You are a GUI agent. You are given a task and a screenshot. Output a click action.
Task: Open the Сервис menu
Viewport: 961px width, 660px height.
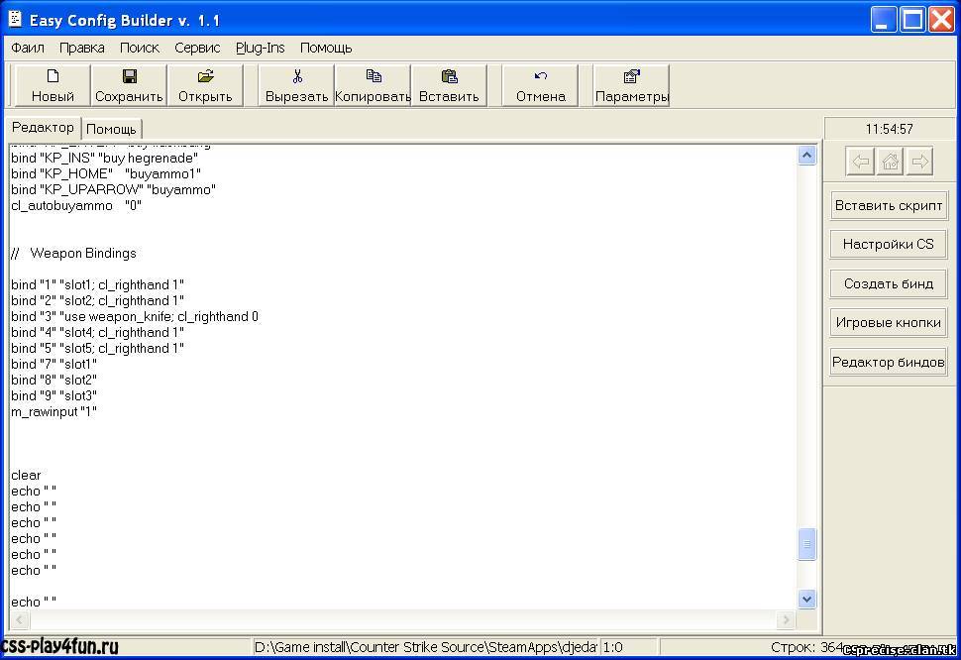[x=197, y=48]
